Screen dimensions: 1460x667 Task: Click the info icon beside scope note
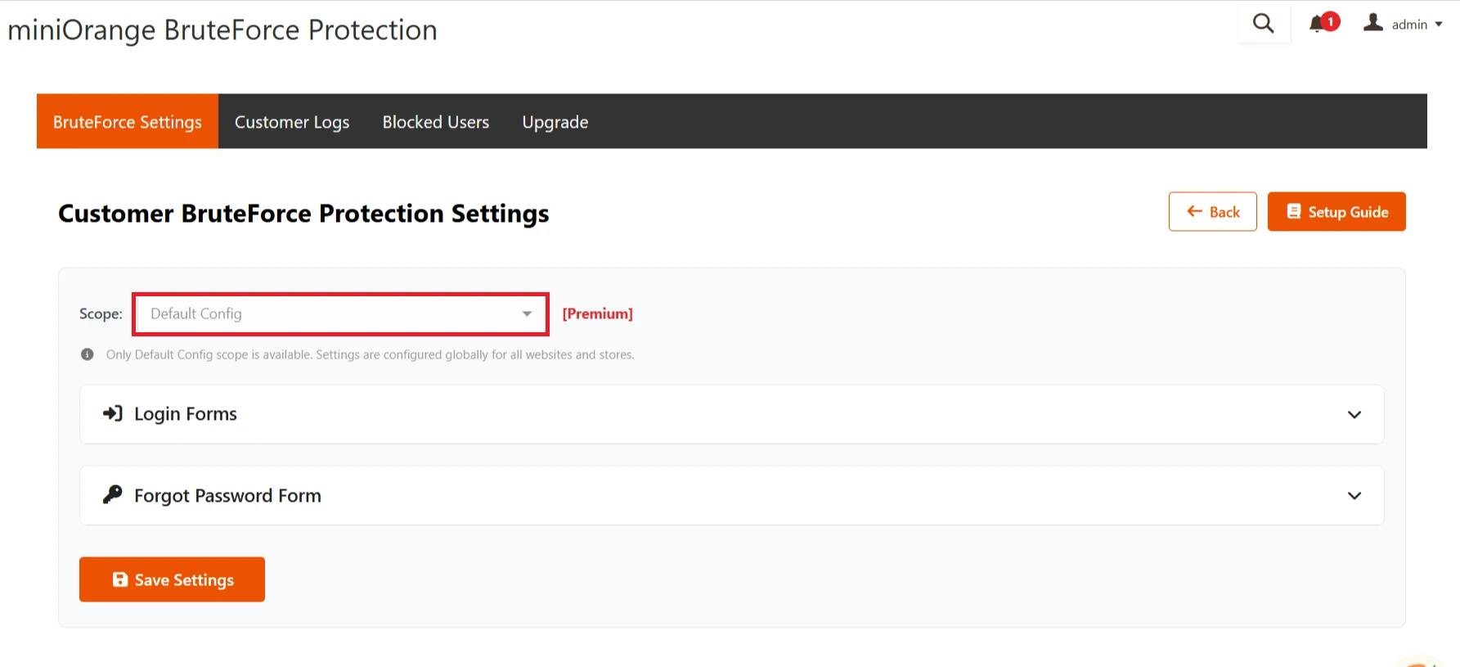[88, 354]
